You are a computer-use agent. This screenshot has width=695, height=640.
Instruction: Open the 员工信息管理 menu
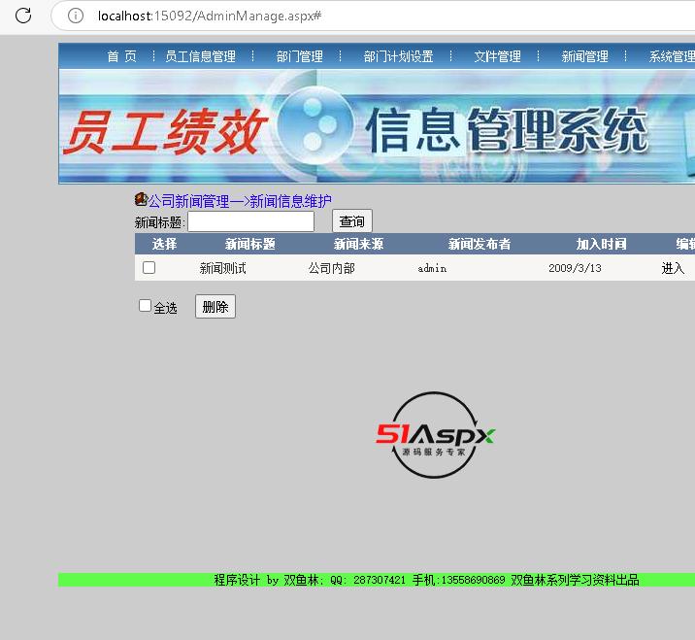(200, 56)
